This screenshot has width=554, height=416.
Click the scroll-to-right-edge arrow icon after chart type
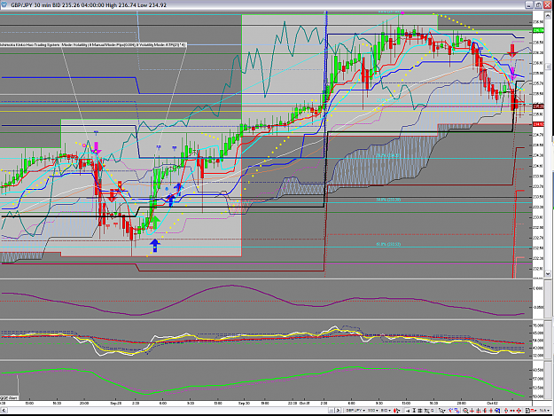tap(408, 411)
